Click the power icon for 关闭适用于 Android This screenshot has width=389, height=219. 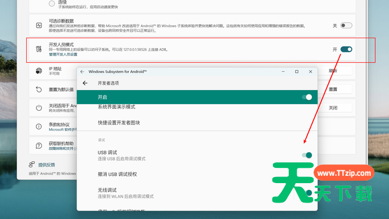point(39,108)
